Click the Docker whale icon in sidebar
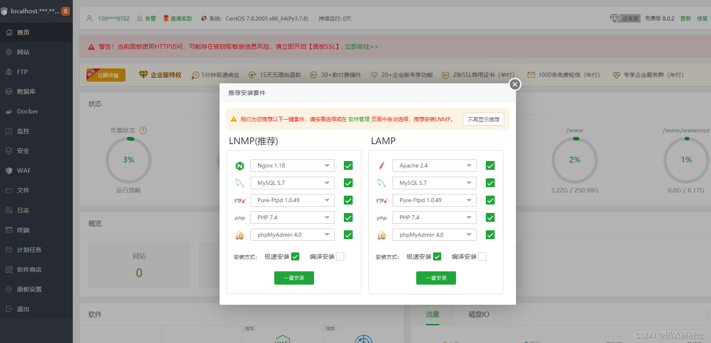Image resolution: width=711 pixels, height=343 pixels. [x=9, y=111]
